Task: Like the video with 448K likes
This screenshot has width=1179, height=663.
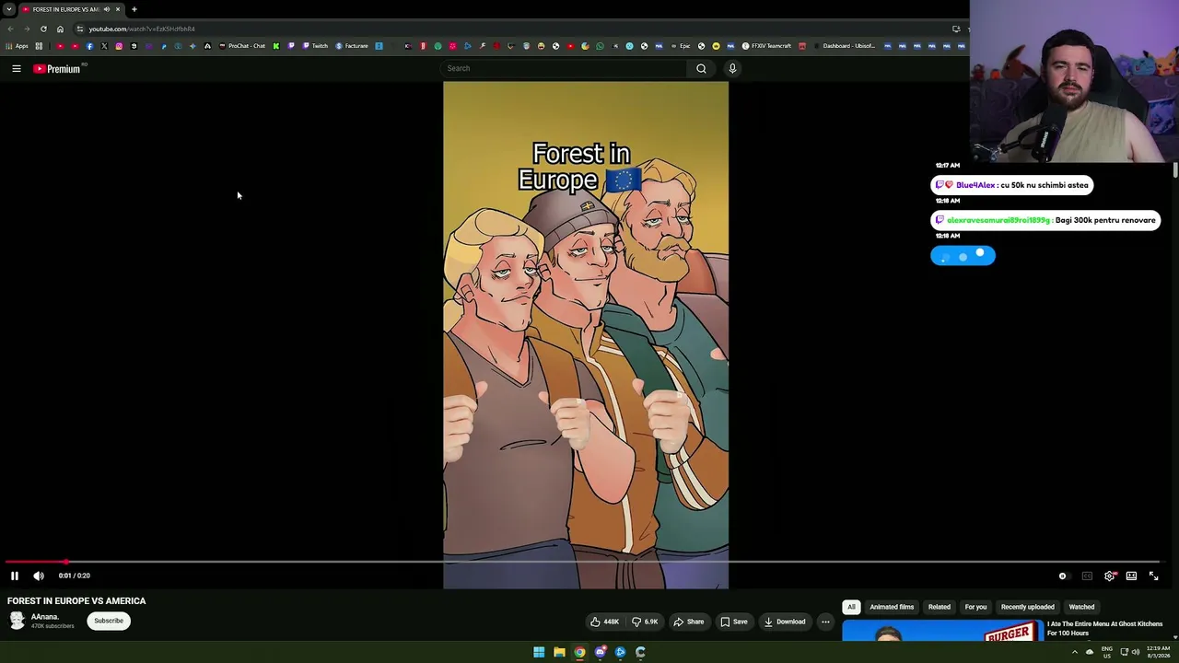Action: tap(605, 622)
